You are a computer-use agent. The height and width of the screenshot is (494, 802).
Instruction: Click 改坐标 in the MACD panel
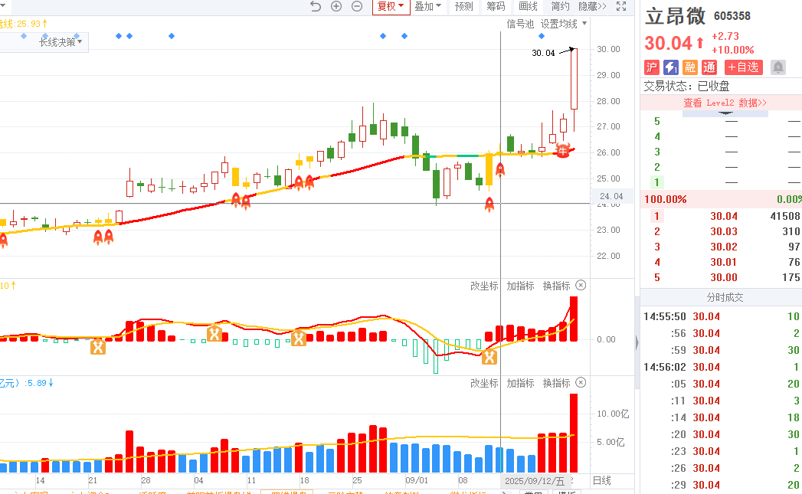pos(484,286)
